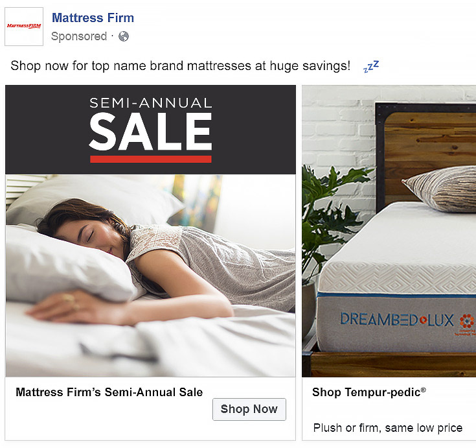Open the Dreambed Lux mattress image
This screenshot has width=476, height=448.
click(389, 231)
